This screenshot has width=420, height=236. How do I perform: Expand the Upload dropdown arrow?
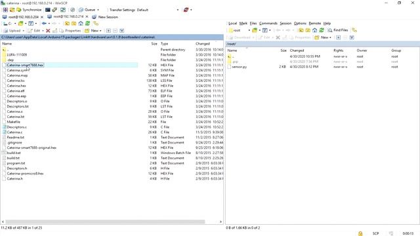(x=24, y=31)
